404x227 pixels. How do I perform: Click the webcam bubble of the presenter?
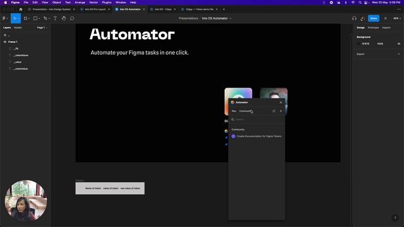(x=26, y=201)
